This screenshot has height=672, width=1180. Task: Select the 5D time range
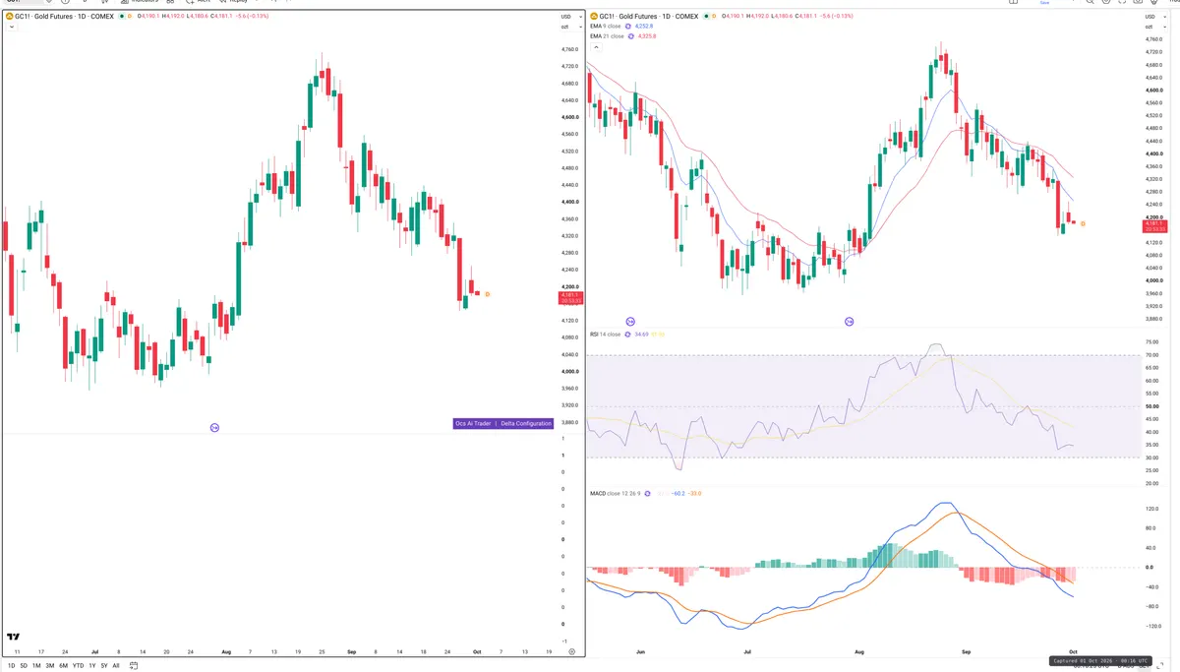pos(24,666)
